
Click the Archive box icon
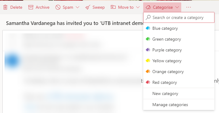click(x=31, y=7)
